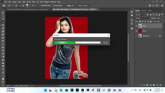The width and height of the screenshot is (165, 93).
Task: Select the Dodge tool
Action: click(x=3, y=66)
